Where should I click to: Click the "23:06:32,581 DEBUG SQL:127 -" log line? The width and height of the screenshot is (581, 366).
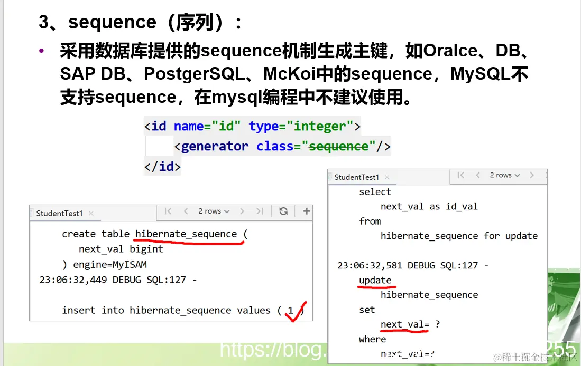click(413, 265)
